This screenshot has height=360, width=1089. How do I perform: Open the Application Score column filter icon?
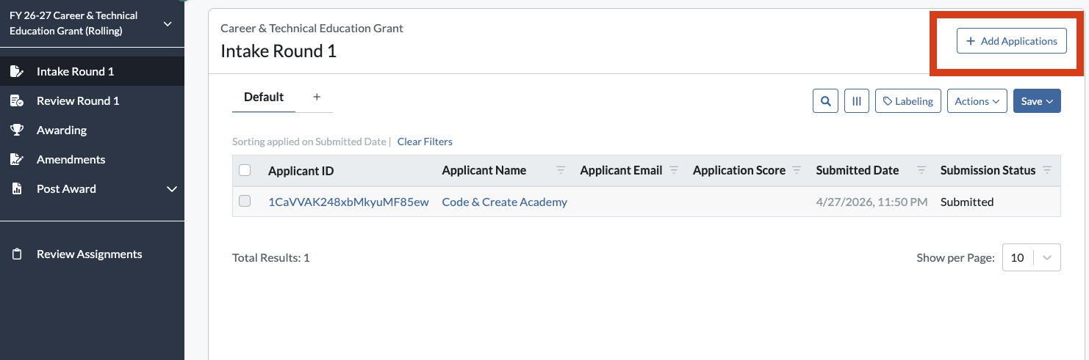797,170
